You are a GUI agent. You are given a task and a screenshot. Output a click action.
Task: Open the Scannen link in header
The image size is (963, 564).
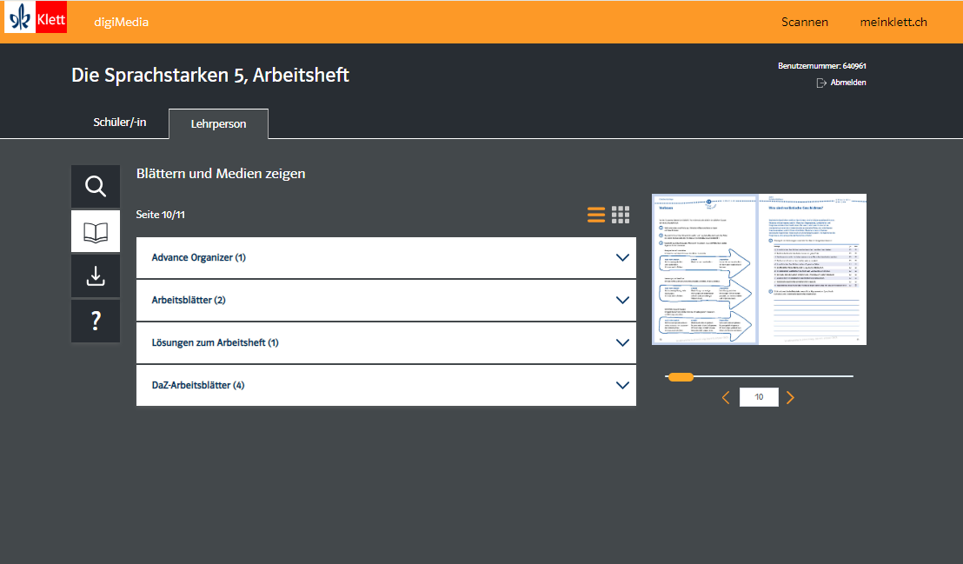point(804,22)
